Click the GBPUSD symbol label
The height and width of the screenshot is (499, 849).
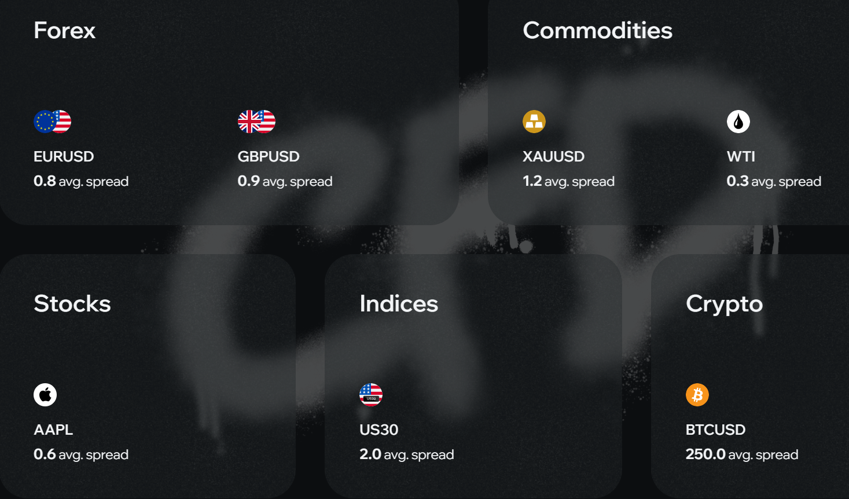coord(269,157)
